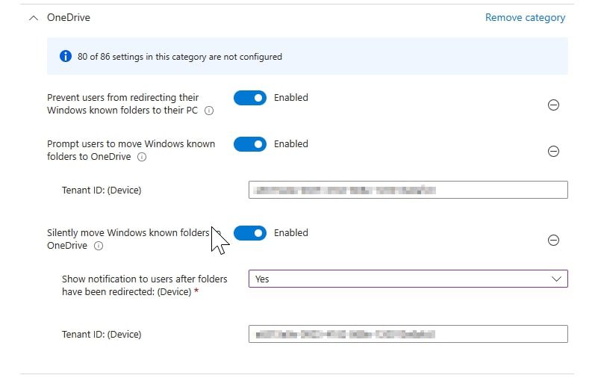Disable Prevent users from redirecting known folders toggle
The width and height of the screenshot is (598, 378).
pos(250,98)
